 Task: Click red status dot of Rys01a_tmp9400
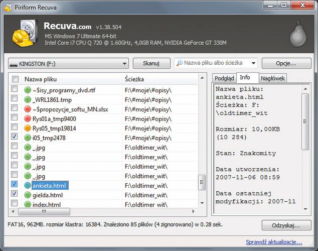pos(28,118)
